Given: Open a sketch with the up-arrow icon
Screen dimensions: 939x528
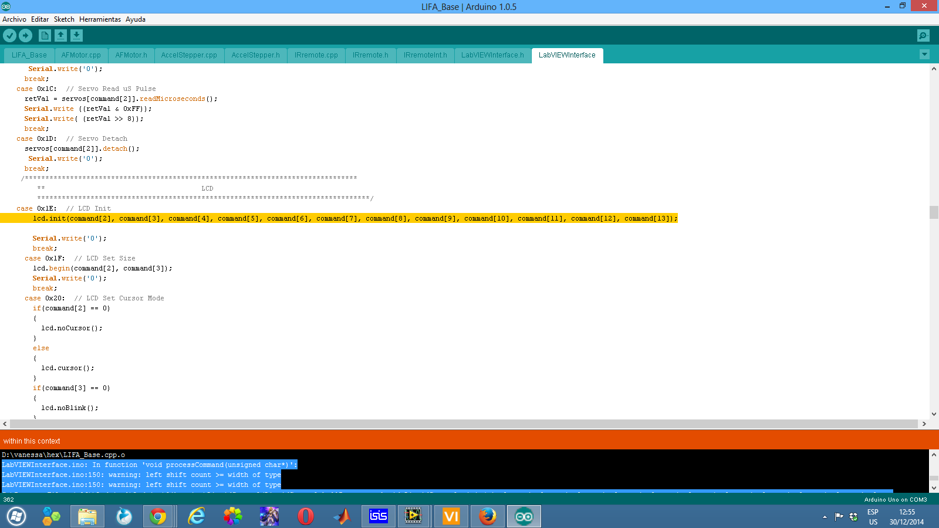Looking at the screenshot, I should [60, 36].
